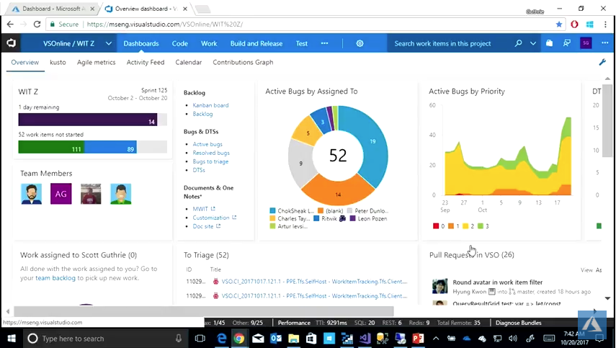Click the Visual Studio Team Services logo

[x=12, y=43]
